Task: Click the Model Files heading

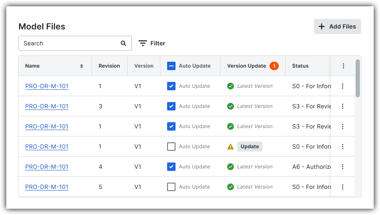Action: 42,26
